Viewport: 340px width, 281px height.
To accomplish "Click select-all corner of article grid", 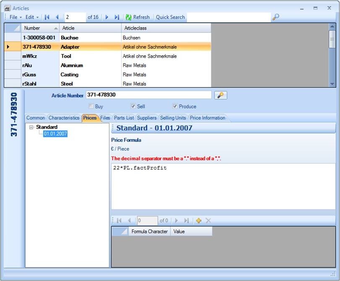I will (13, 28).
